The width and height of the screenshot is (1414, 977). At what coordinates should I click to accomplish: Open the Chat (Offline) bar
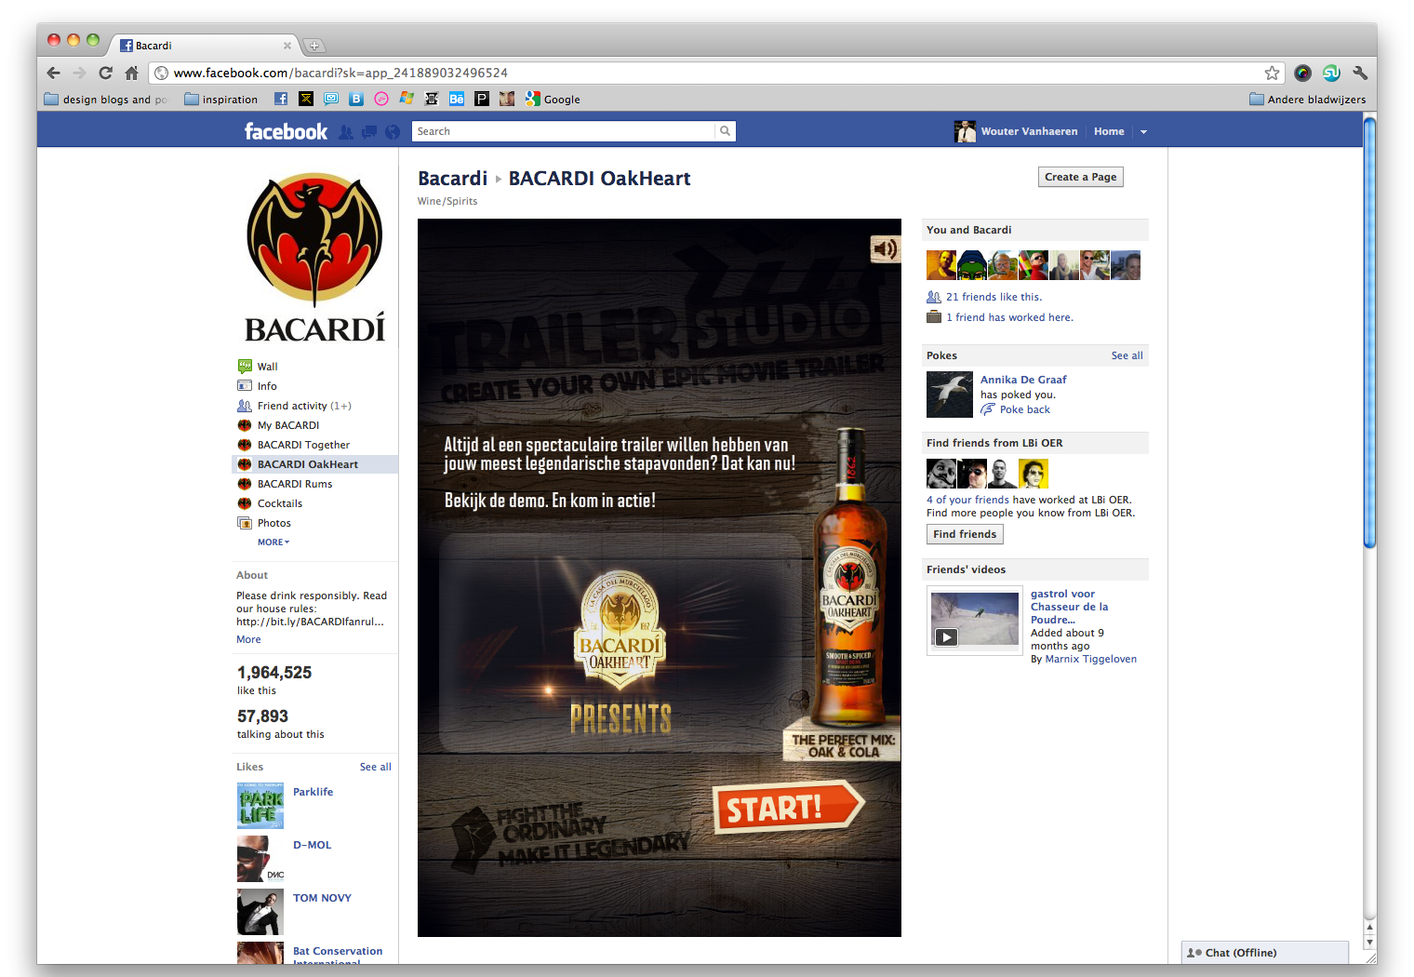[1265, 953]
